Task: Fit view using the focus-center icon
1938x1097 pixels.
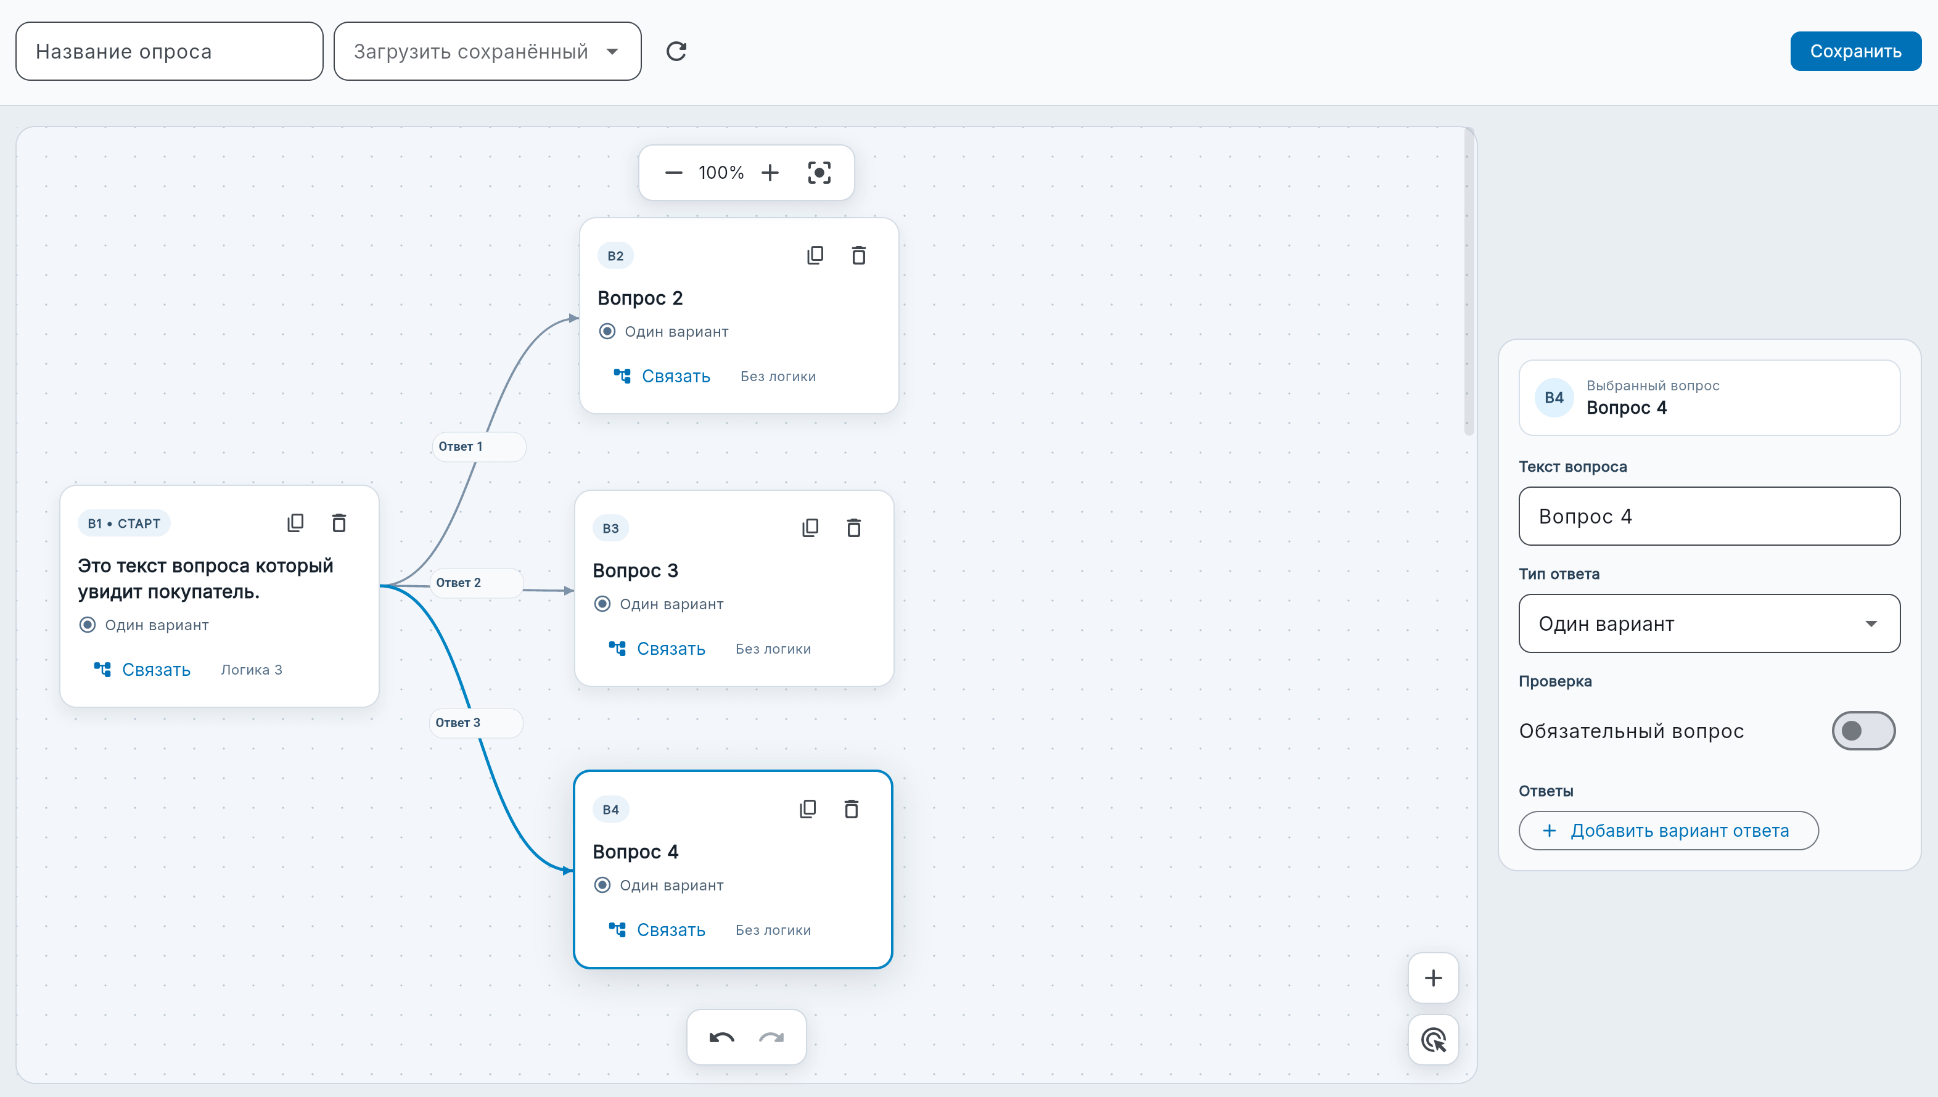Action: point(819,173)
